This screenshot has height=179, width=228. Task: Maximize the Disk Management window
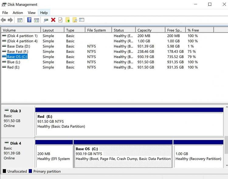pos(210,4)
